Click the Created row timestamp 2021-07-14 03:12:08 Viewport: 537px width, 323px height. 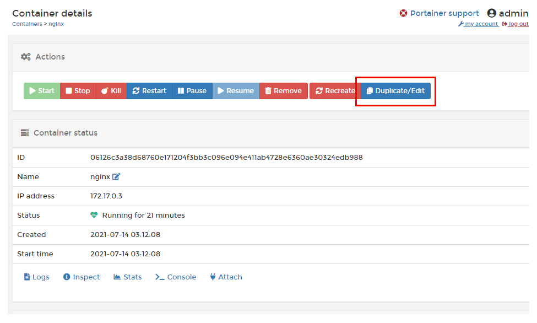126,235
